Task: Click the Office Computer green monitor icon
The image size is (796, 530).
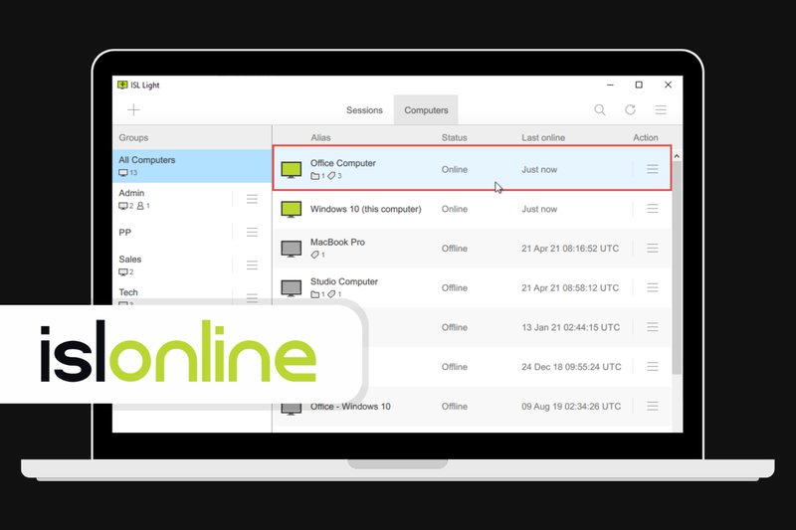Action: click(x=292, y=170)
